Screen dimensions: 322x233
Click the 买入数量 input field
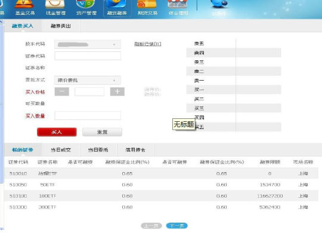(x=88, y=116)
